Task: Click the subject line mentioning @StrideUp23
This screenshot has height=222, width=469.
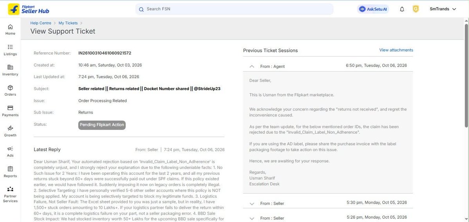Action: pyautogui.click(x=149, y=89)
